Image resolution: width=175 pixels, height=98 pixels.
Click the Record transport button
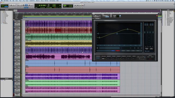(83, 5)
